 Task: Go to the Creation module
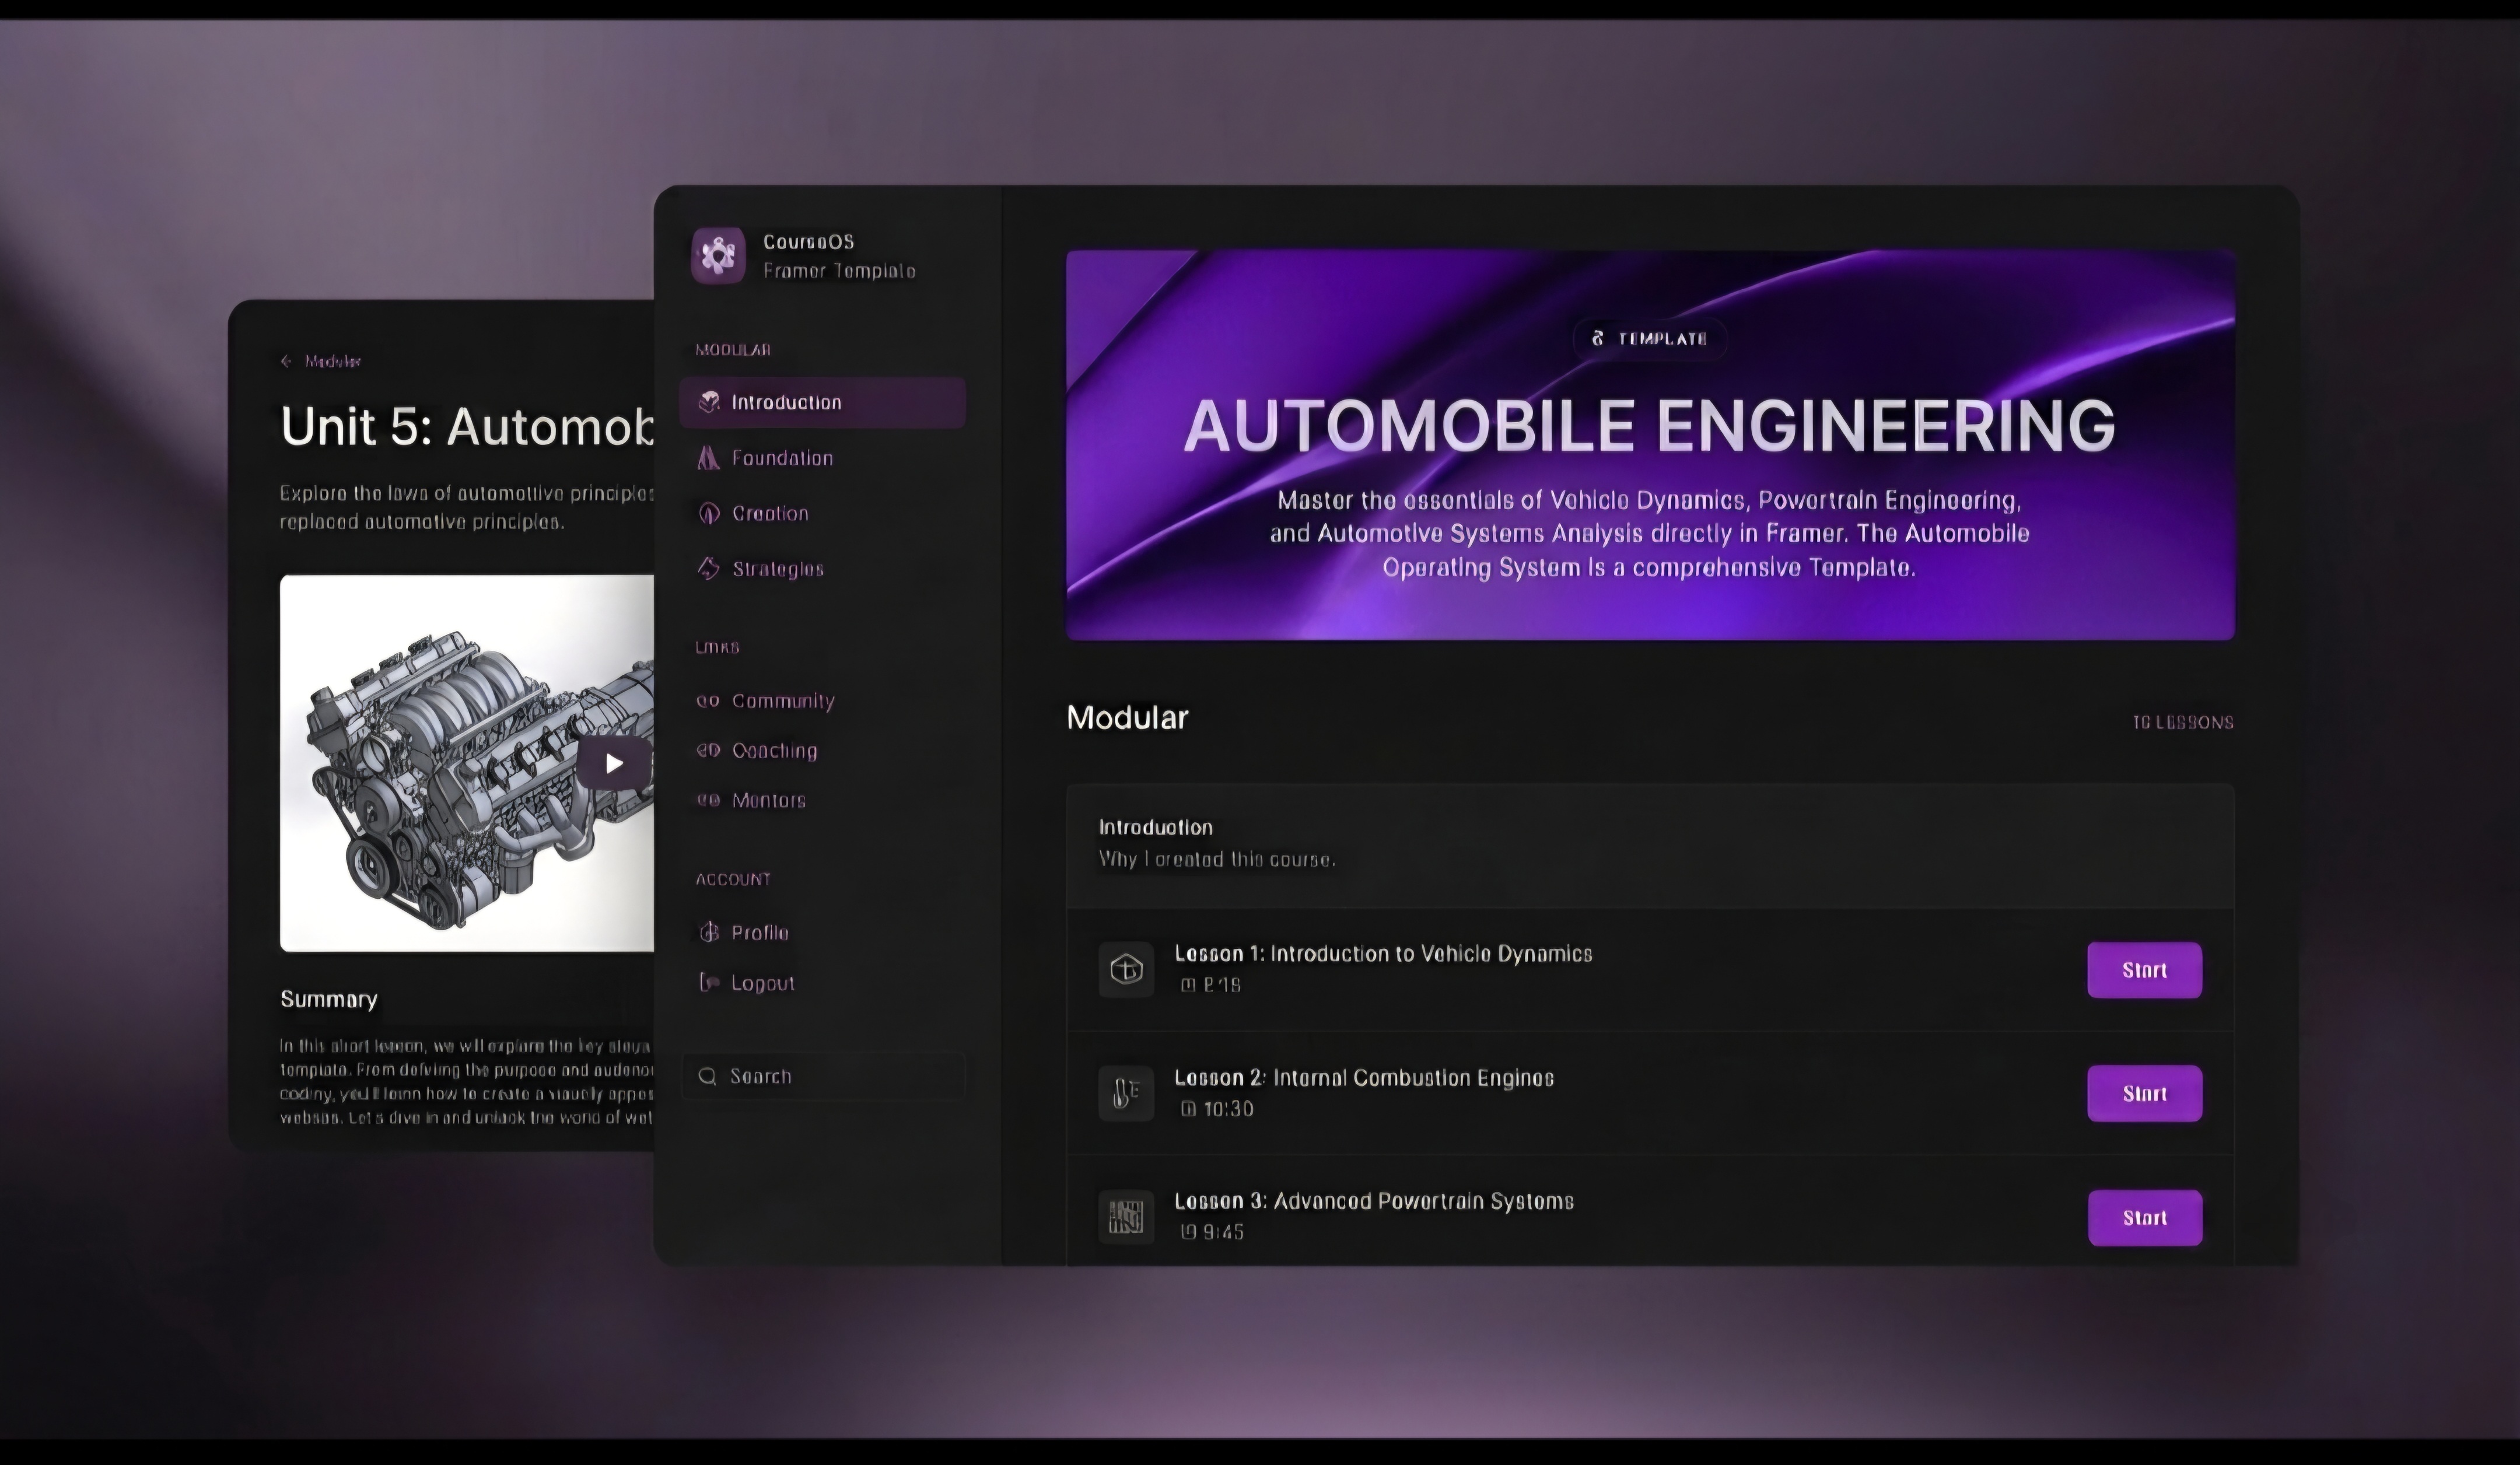click(x=770, y=513)
